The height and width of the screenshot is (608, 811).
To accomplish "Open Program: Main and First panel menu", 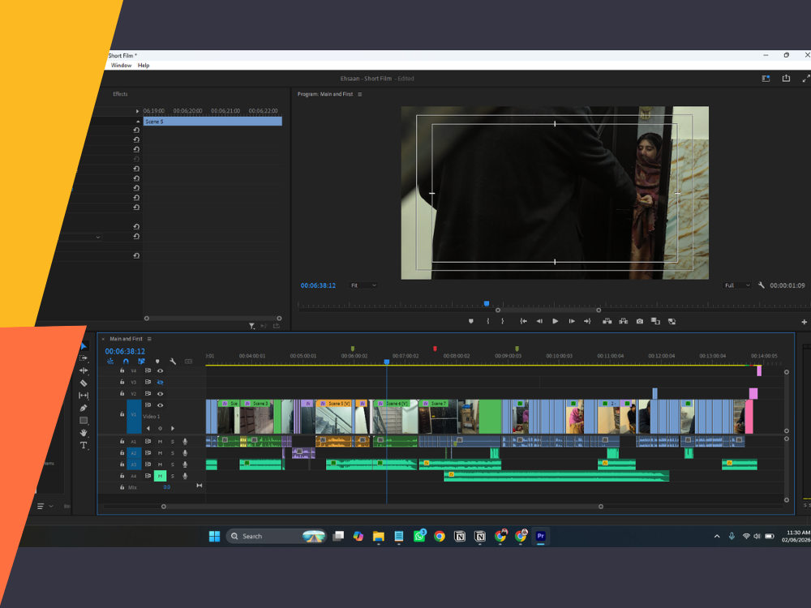I will point(360,94).
